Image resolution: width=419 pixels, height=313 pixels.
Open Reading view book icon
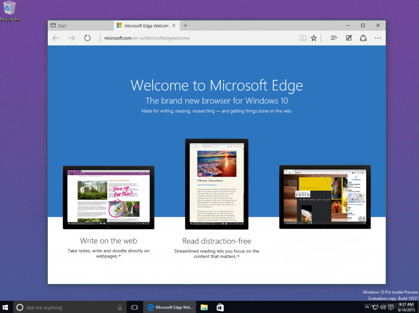pos(303,38)
